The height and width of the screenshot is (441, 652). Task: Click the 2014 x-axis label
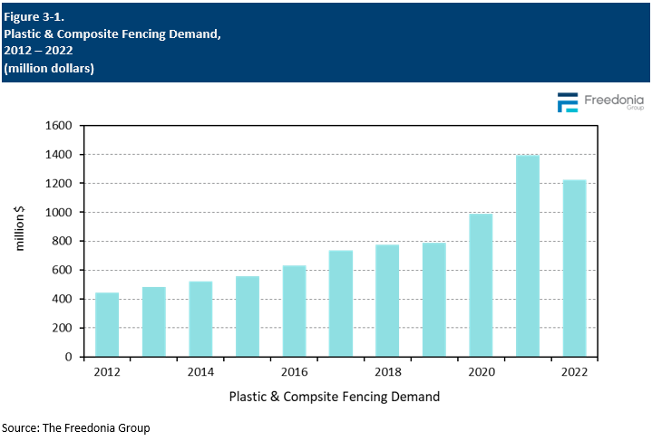200,371
